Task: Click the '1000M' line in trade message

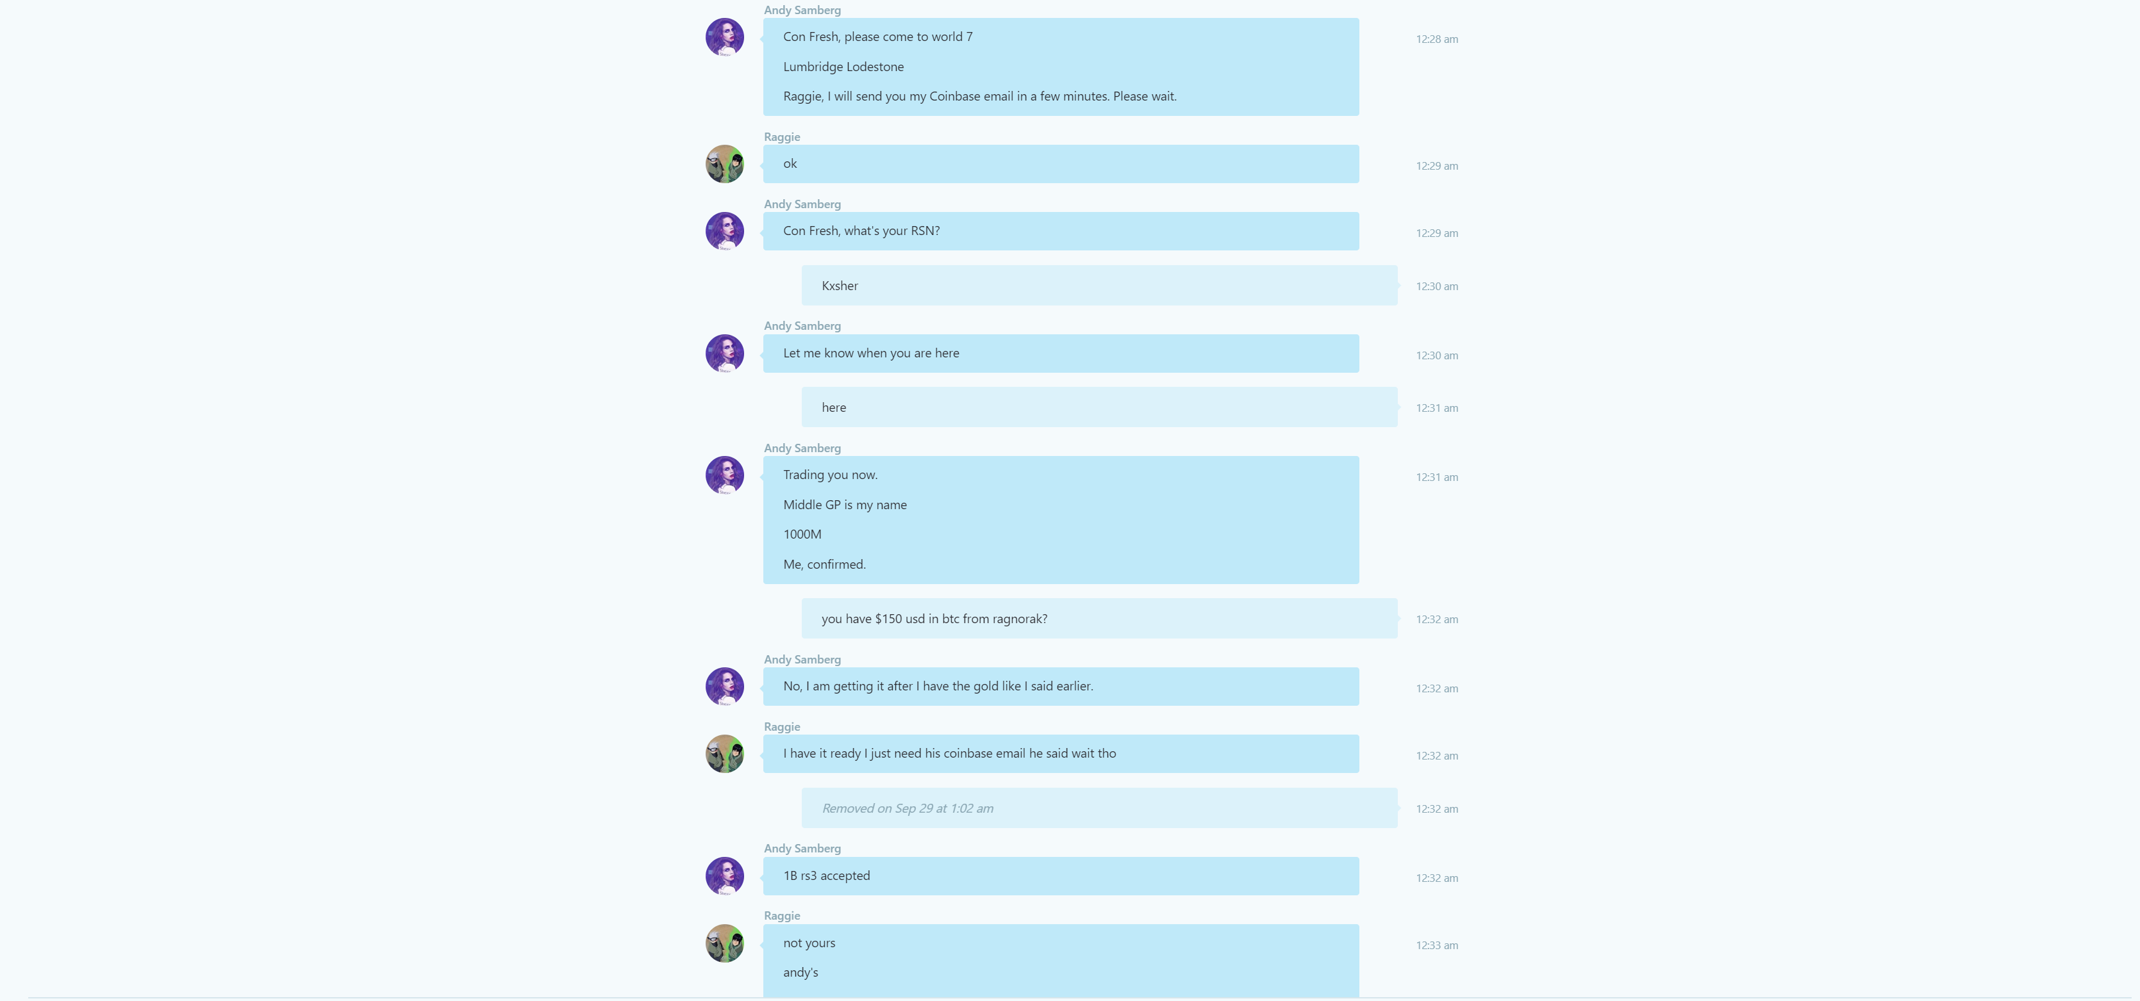Action: click(x=802, y=535)
